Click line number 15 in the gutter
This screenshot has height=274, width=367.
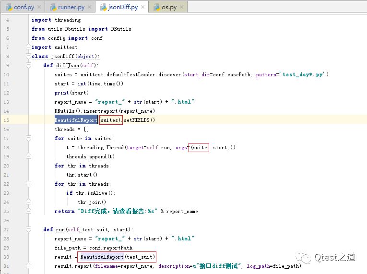6,120
